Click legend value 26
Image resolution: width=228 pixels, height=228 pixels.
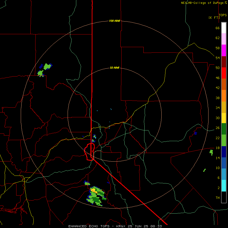[218, 128]
